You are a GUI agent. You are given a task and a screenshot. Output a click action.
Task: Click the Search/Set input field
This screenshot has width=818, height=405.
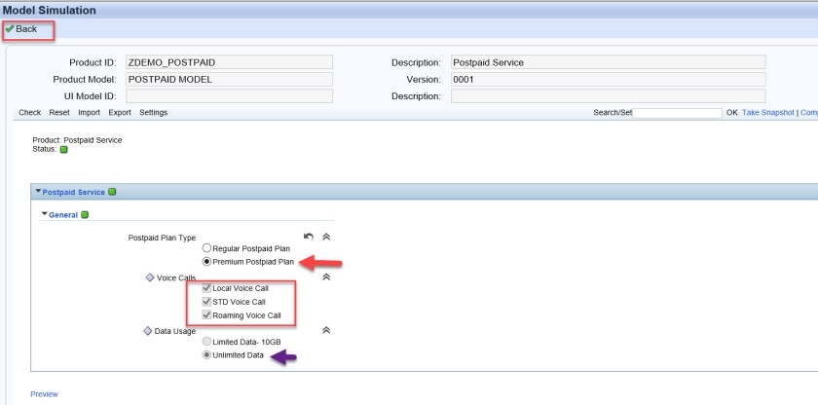tap(677, 113)
